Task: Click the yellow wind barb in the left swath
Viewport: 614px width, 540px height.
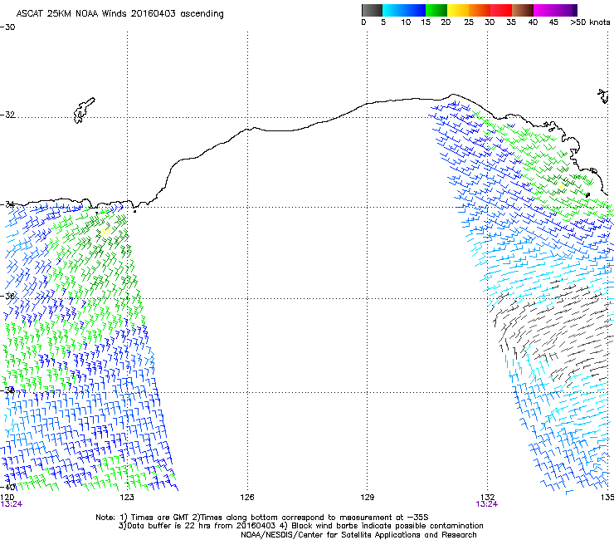Action: [105, 232]
